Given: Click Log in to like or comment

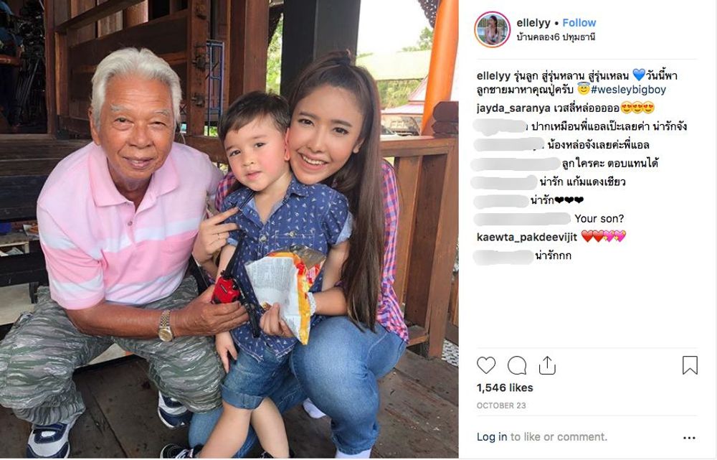Looking at the screenshot, I should point(492,436).
